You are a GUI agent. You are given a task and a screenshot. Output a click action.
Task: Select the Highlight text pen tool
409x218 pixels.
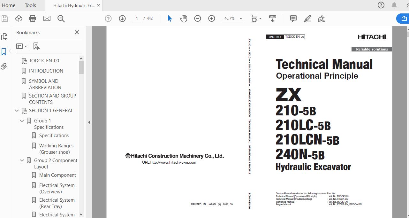pos(307,19)
